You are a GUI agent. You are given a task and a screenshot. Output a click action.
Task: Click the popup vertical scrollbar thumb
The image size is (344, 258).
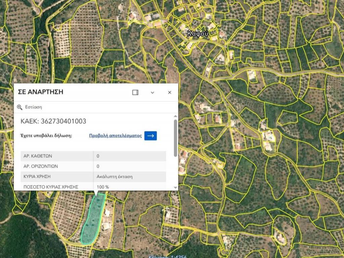tap(175, 138)
